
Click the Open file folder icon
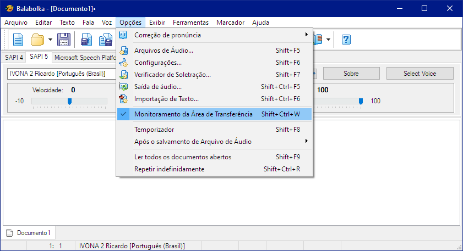(37, 40)
